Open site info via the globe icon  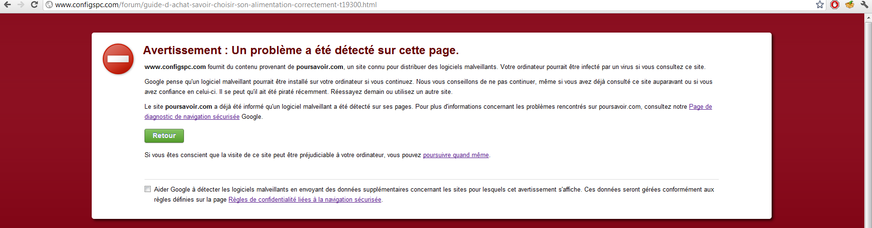point(49,5)
